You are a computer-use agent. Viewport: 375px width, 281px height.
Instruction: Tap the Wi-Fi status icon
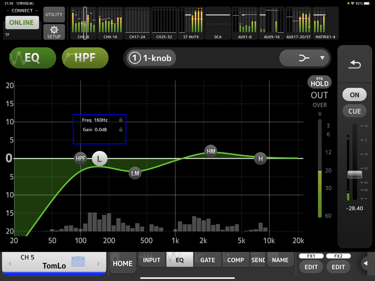[352, 3]
